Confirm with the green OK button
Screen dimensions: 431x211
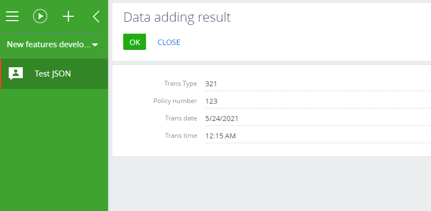click(x=135, y=42)
